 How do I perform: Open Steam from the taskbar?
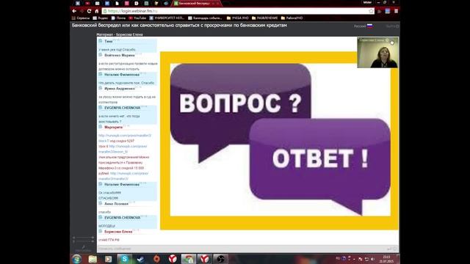coord(140,259)
